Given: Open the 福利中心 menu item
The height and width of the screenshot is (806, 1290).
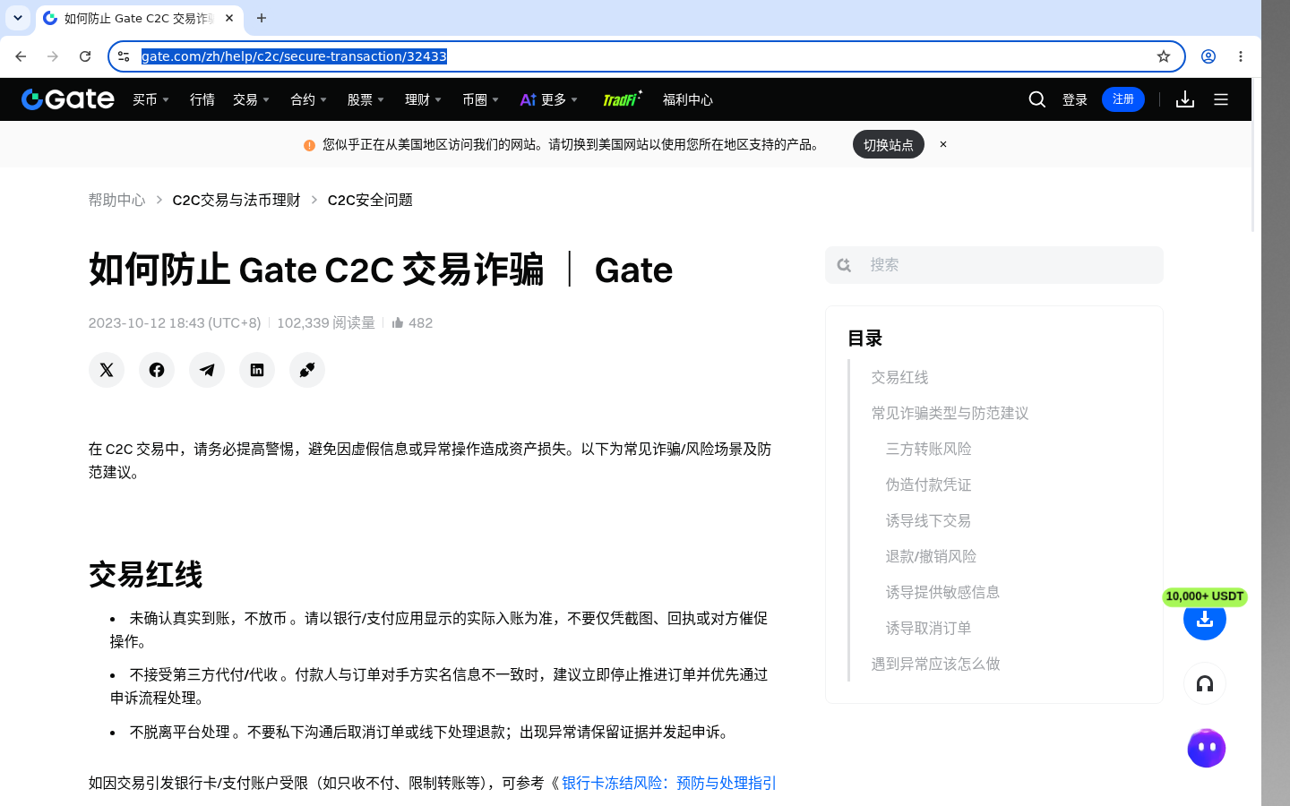Looking at the screenshot, I should tap(688, 99).
